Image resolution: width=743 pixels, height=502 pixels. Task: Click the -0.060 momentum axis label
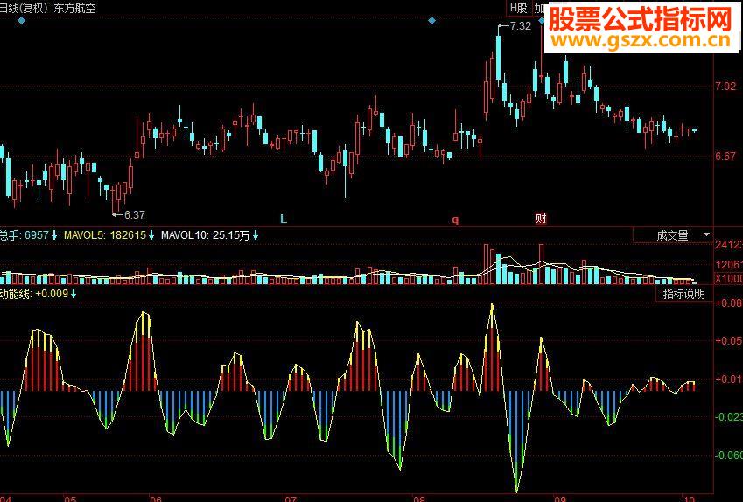(x=729, y=455)
